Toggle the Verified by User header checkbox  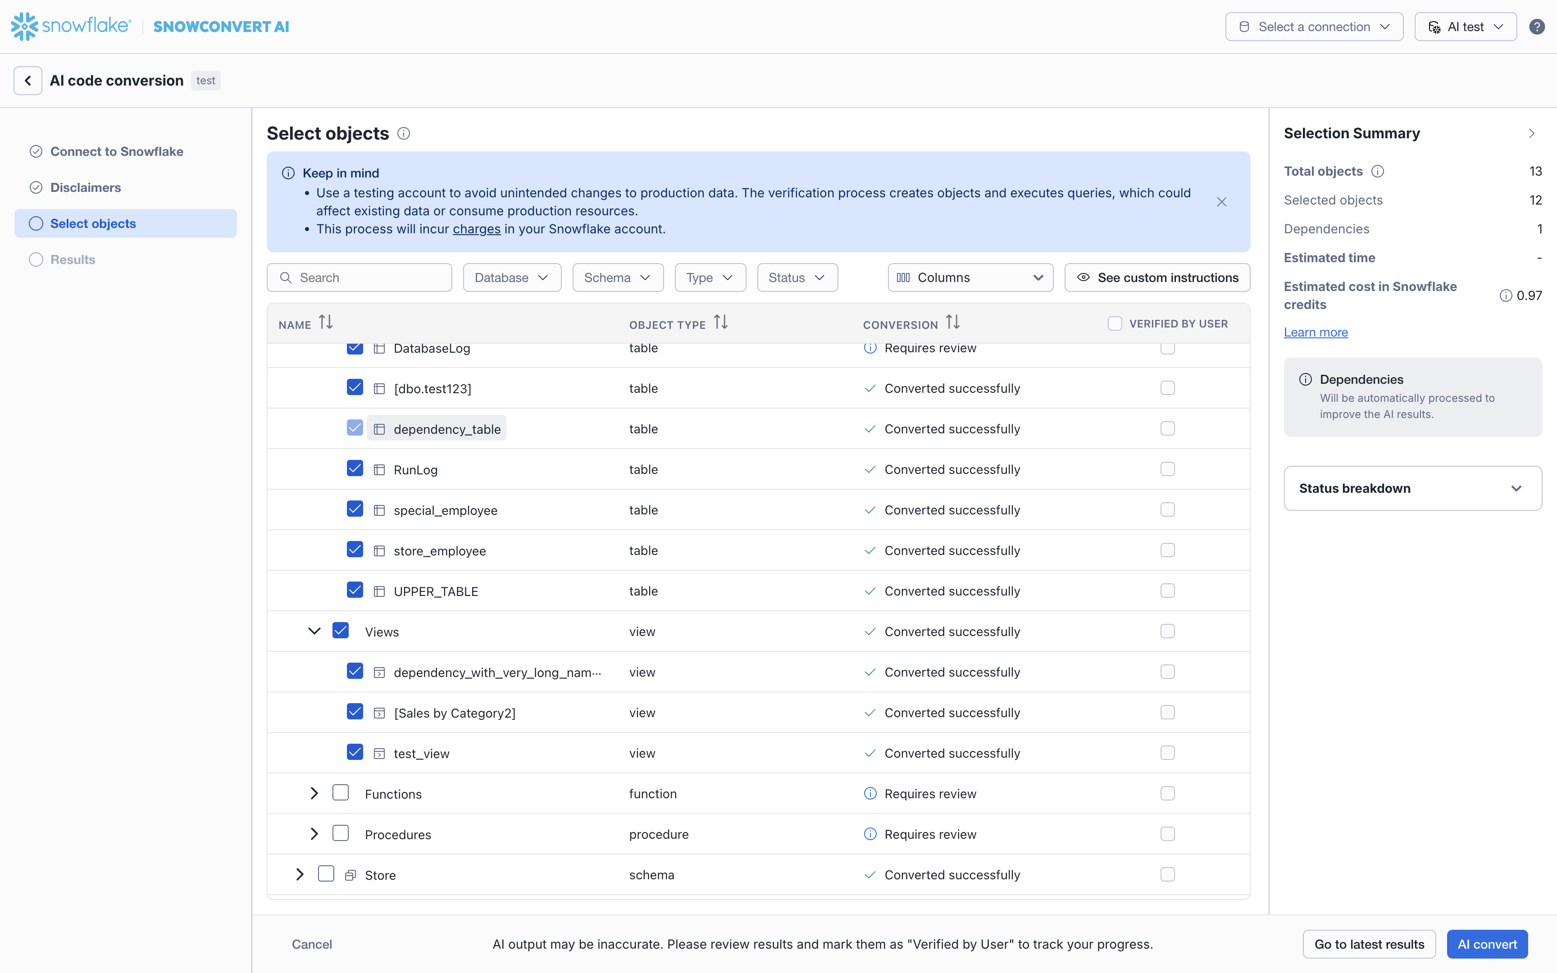pyautogui.click(x=1114, y=324)
